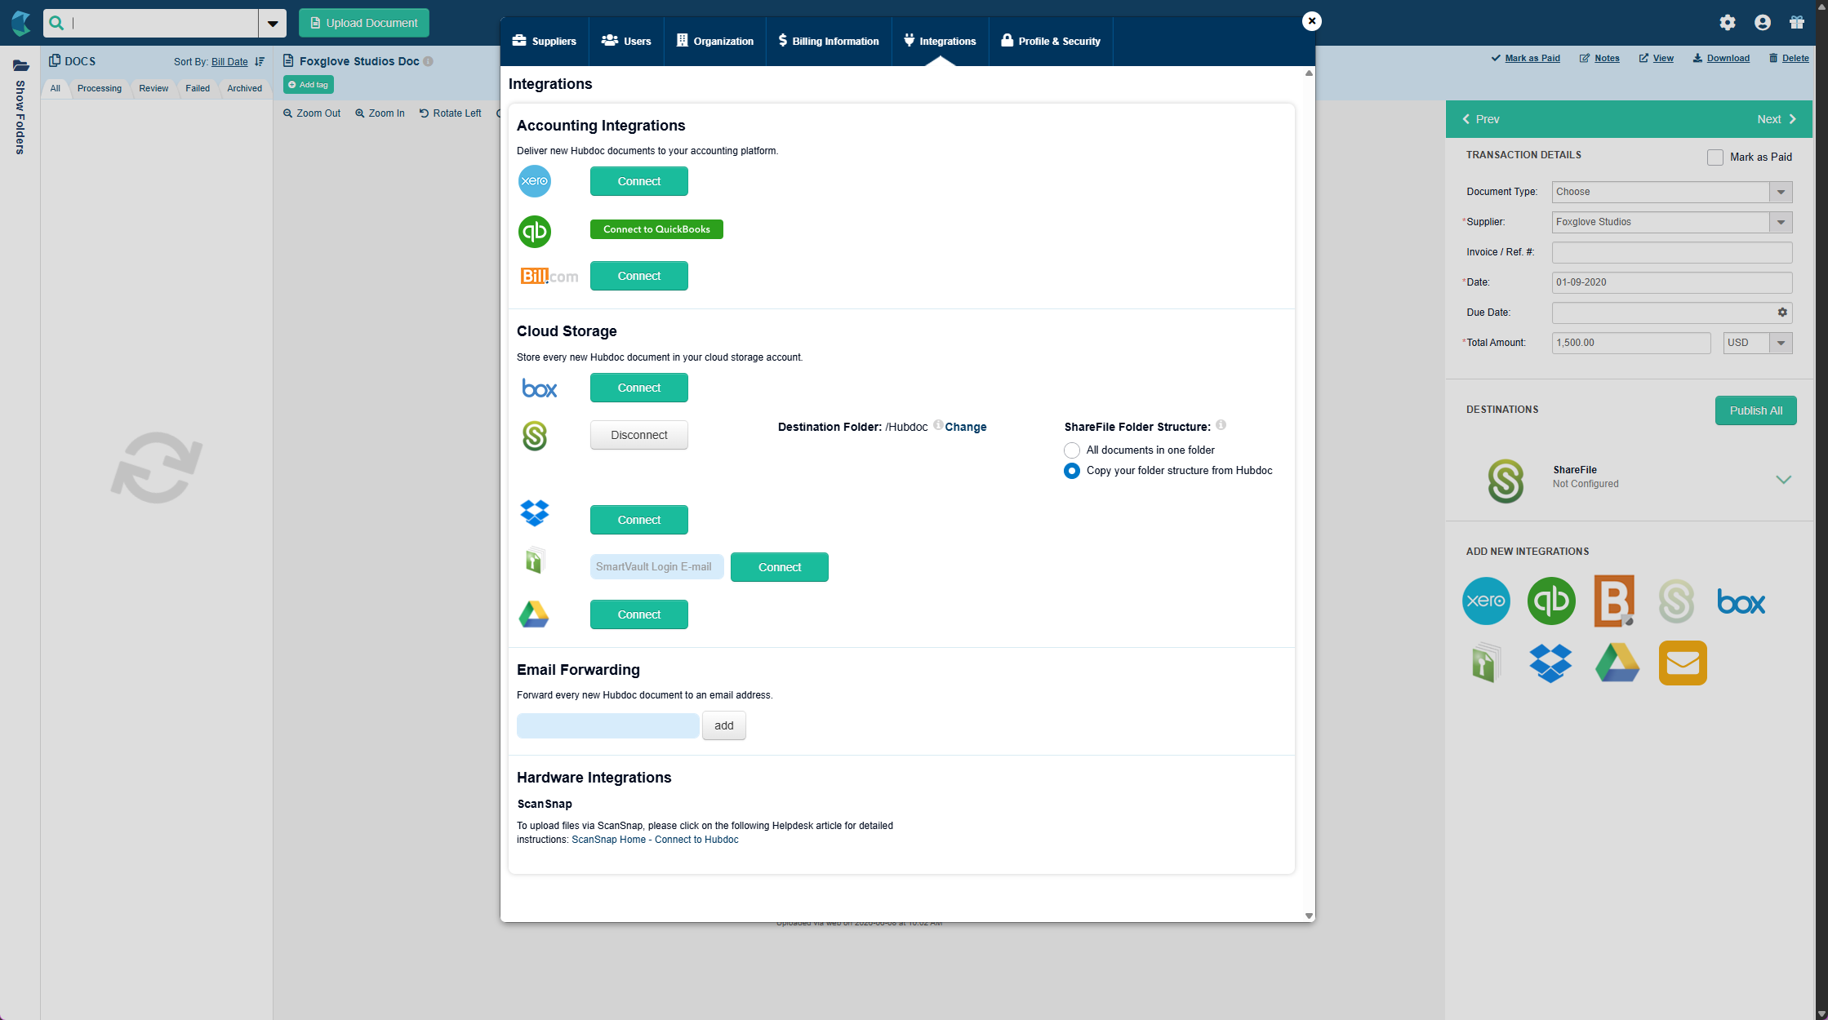This screenshot has width=1828, height=1020.
Task: Click the Publish All button
Action: [x=1755, y=410]
